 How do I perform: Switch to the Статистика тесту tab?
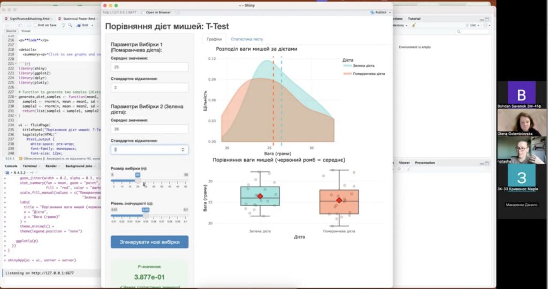point(247,39)
